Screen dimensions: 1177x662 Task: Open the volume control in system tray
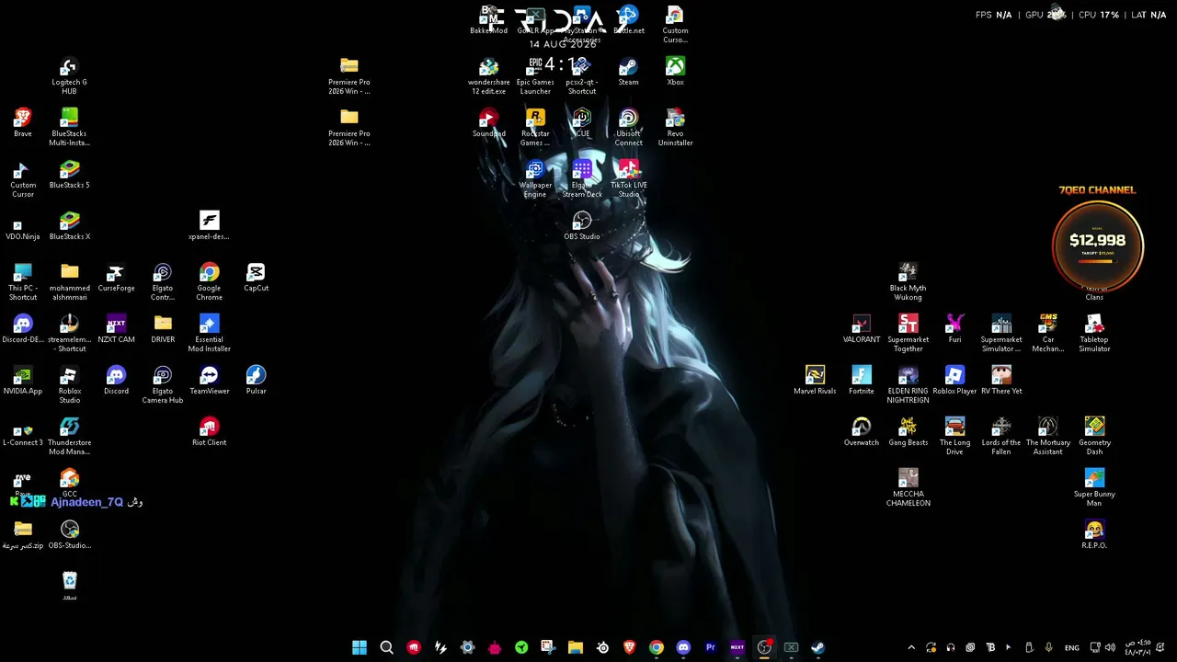click(1110, 647)
